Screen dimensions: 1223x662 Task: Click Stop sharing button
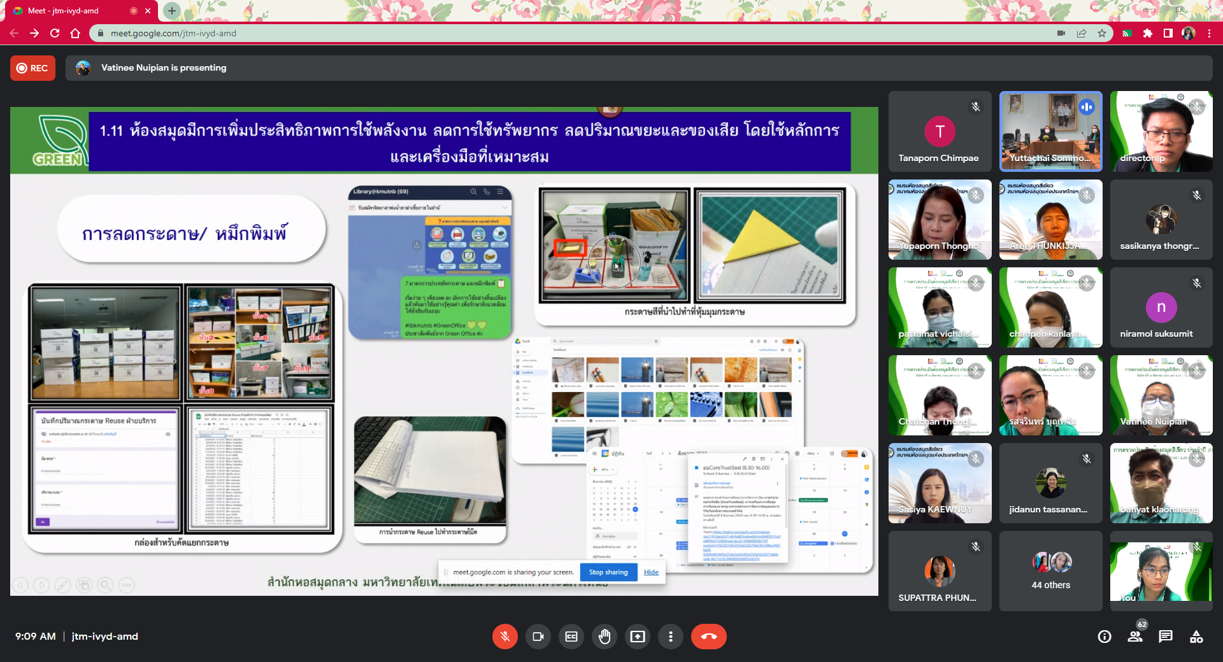click(x=608, y=572)
